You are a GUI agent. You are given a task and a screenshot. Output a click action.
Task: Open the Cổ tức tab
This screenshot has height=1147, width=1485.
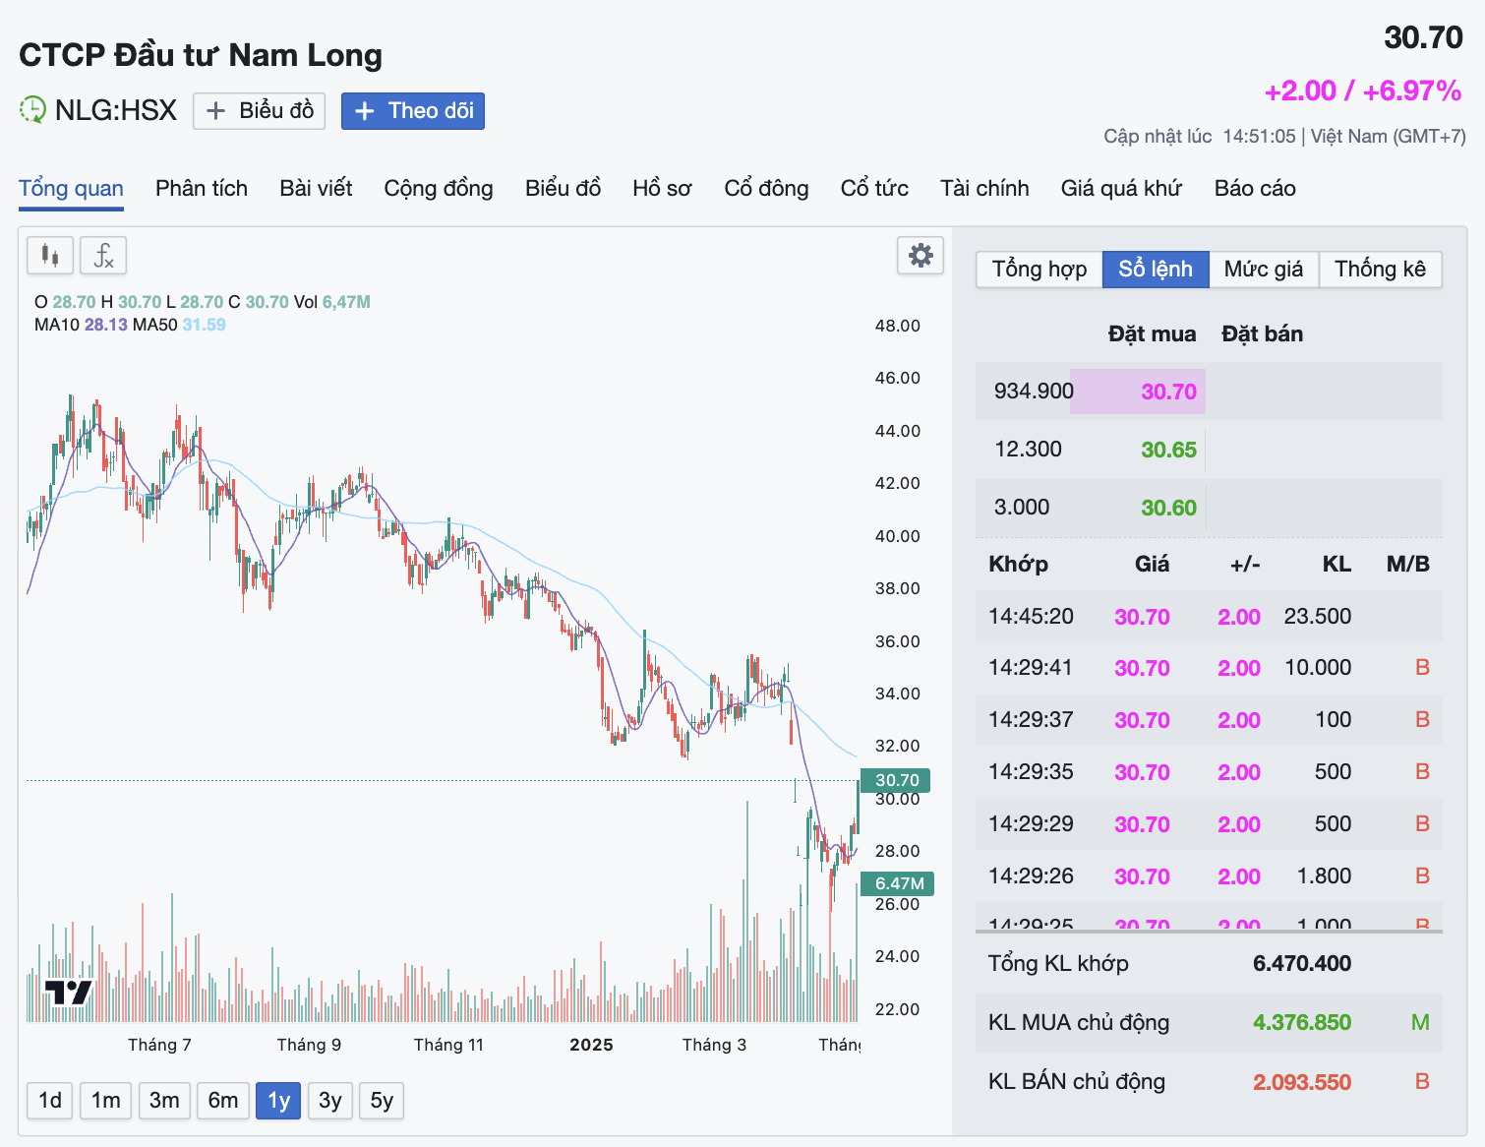[874, 189]
